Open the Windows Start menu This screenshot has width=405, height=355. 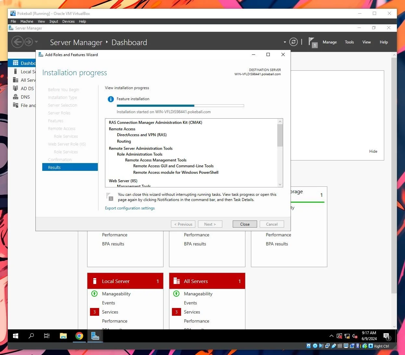(15, 336)
